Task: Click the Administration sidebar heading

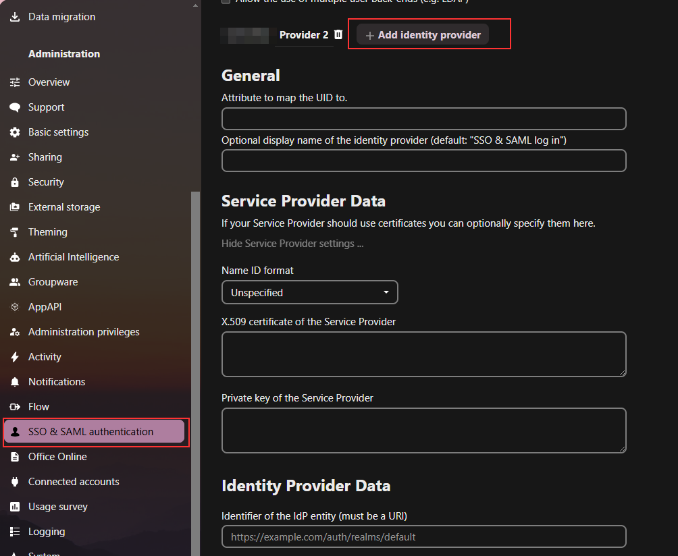Action: pos(64,54)
